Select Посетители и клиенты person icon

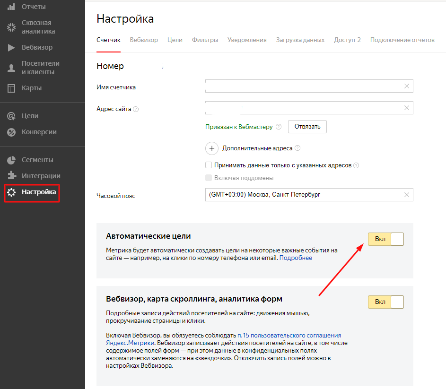11,68
